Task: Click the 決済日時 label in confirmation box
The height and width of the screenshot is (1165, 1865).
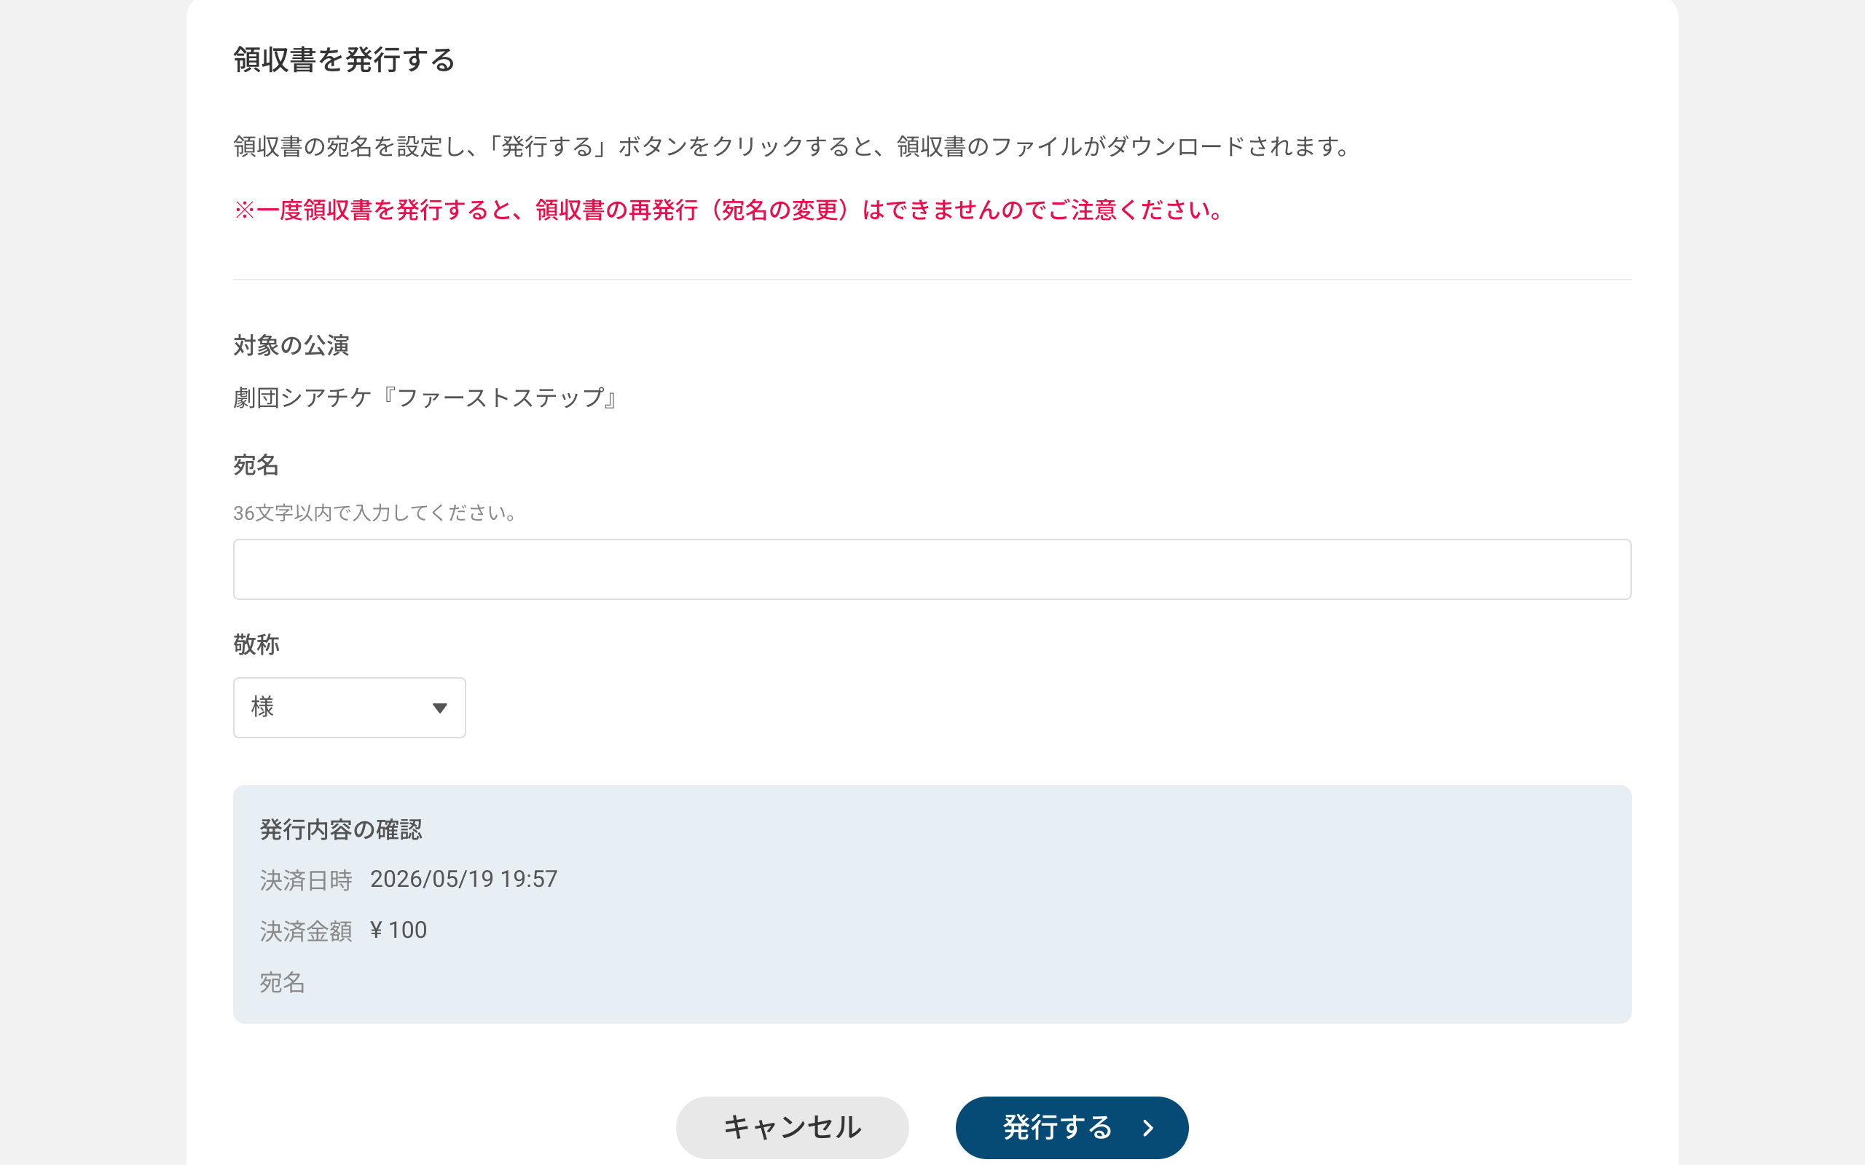Action: (306, 880)
